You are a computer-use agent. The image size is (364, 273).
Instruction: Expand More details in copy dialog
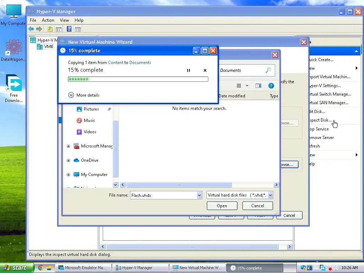(84, 95)
